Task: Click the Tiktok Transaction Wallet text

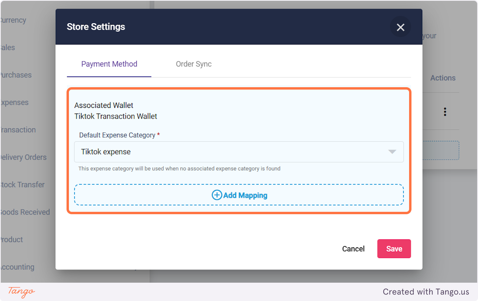Action: click(x=116, y=116)
